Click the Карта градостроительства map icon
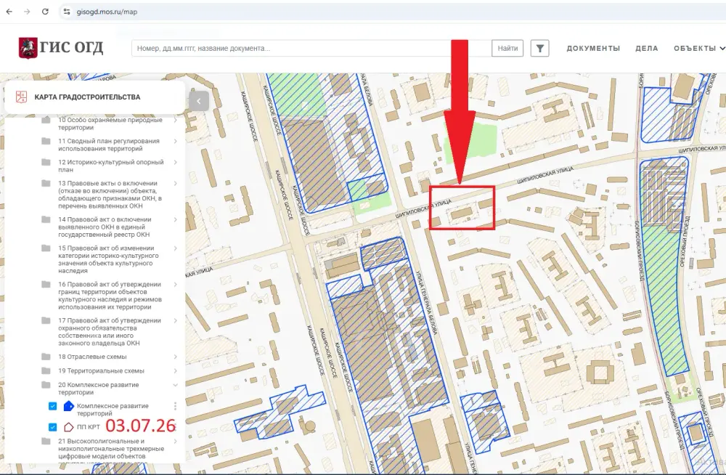This screenshot has height=475, width=726. point(21,97)
